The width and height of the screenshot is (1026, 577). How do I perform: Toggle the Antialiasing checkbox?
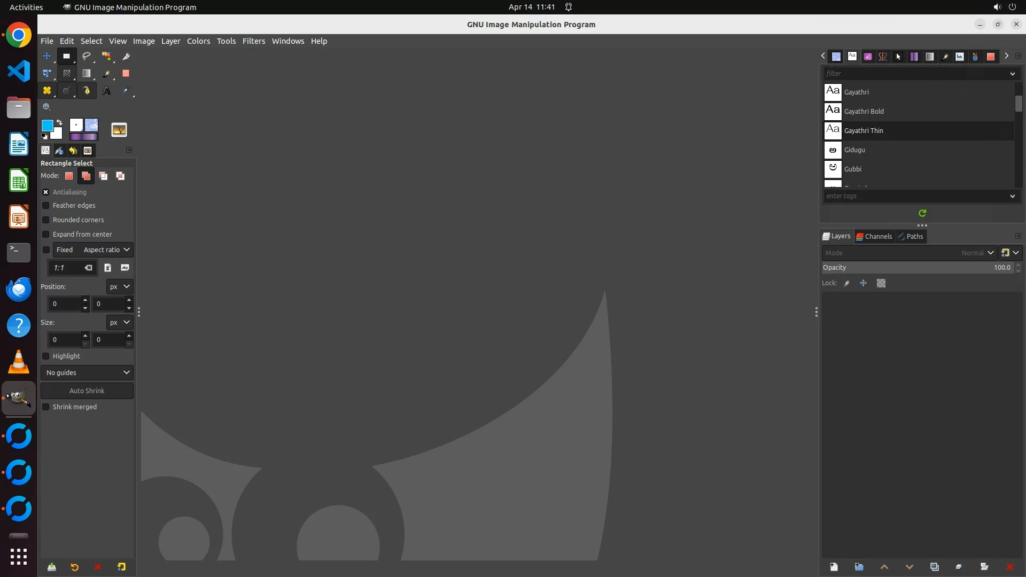click(x=46, y=192)
